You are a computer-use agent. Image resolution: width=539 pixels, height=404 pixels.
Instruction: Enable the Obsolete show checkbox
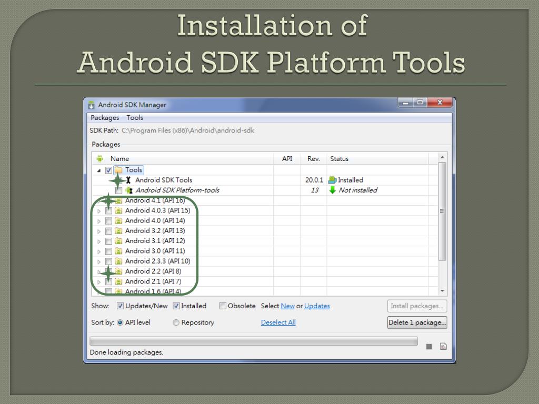coord(223,306)
